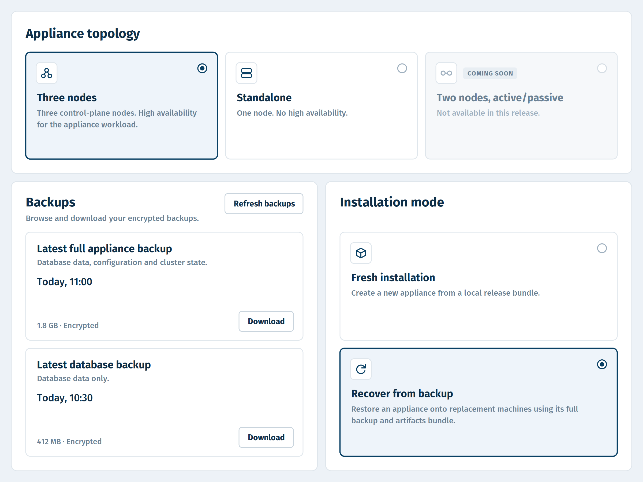Click the Standalone server icon
The height and width of the screenshot is (482, 643).
[x=246, y=73]
